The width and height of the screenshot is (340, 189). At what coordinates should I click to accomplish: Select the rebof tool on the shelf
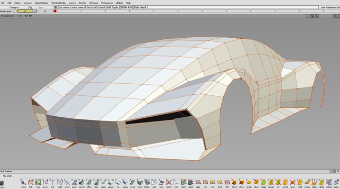click(x=191, y=184)
